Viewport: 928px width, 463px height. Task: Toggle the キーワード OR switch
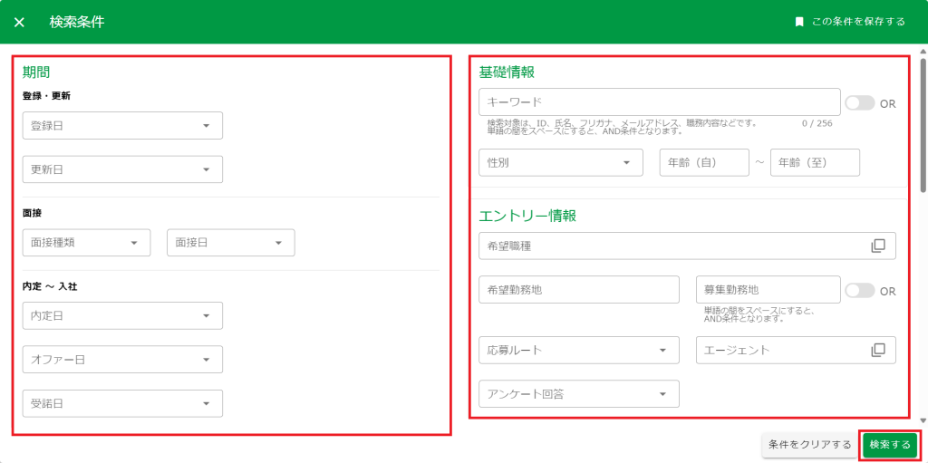pos(858,103)
